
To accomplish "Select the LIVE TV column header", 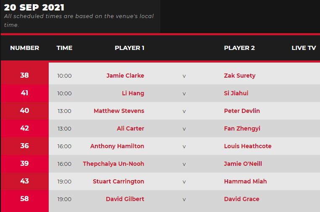I will coord(304,48).
